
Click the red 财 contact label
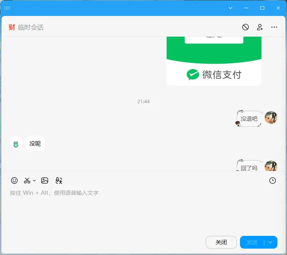[x=12, y=27]
